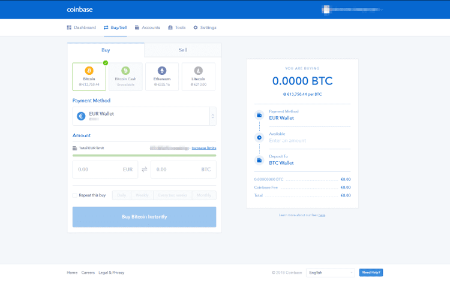
Task: Choose the Daily repeat option
Action: (x=122, y=195)
